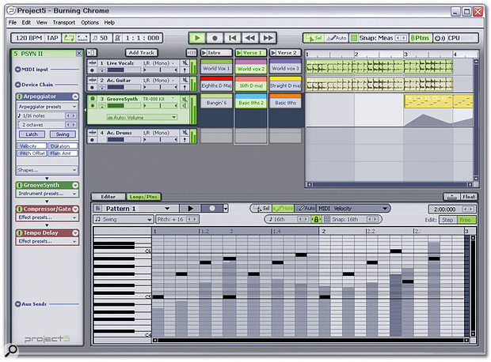Click the pane layout icon right of Add Track
This screenshot has height=362, width=491.
[x=192, y=53]
